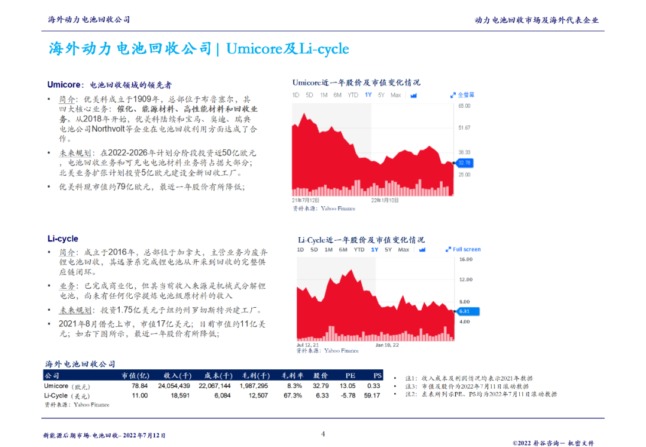
Task: Click the 32.78 price marker on Umicore chart
Action: 464,163
